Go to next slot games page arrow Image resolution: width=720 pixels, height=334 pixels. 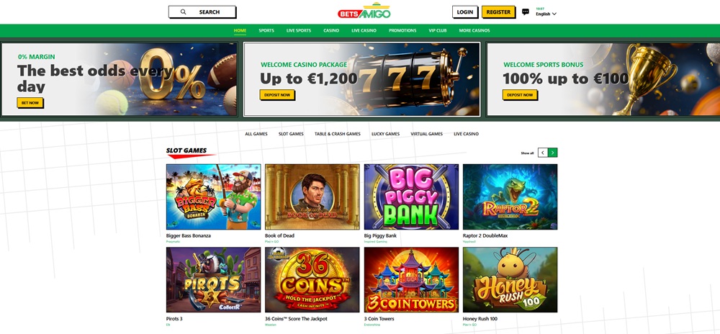[x=553, y=153]
